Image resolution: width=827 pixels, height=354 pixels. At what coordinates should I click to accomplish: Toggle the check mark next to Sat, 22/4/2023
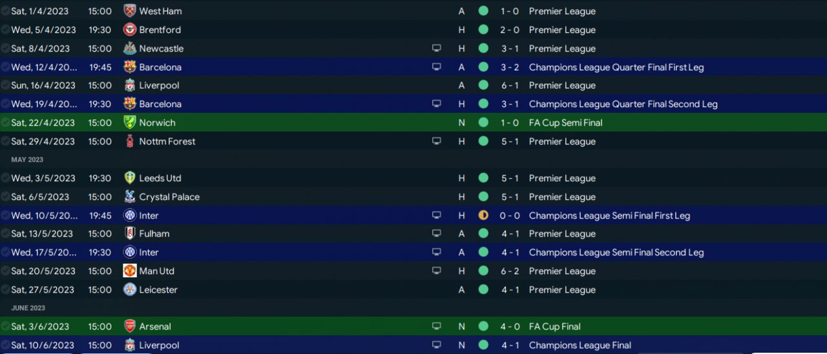[5, 123]
